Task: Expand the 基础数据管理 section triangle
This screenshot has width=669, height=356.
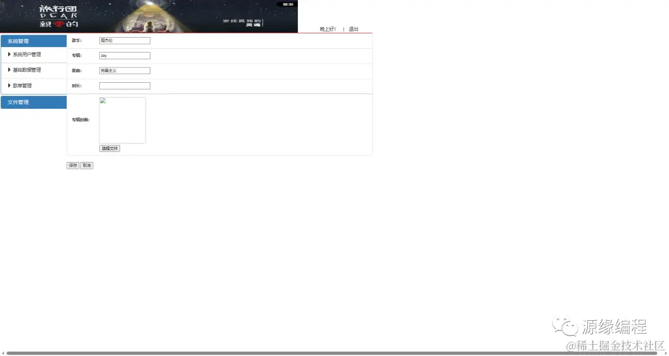Action: pyautogui.click(x=8, y=70)
